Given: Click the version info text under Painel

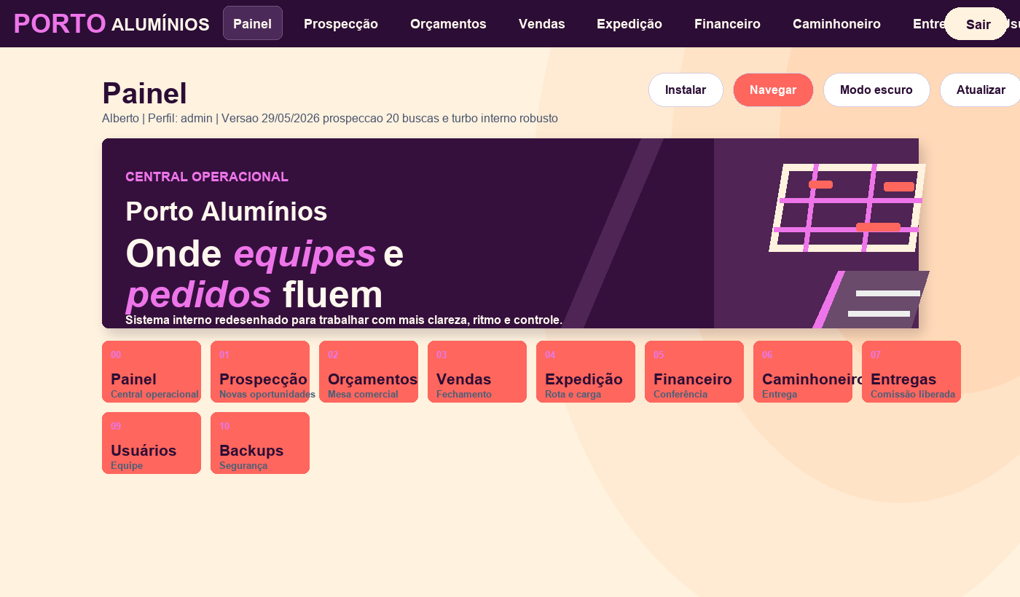Looking at the screenshot, I should pos(330,118).
